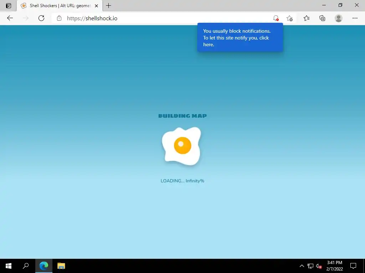Show hidden system tray icons

tap(302, 266)
